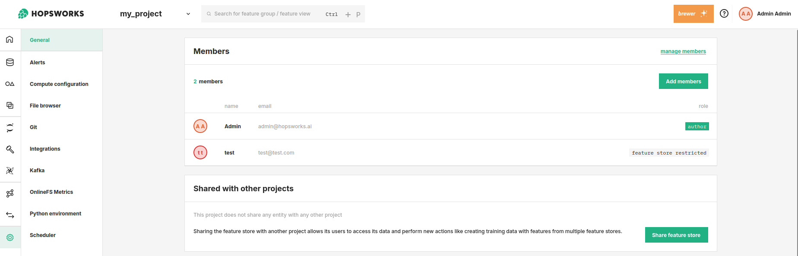Click the Hopsworks logo
Screen dimensions: 798x256
click(x=51, y=14)
